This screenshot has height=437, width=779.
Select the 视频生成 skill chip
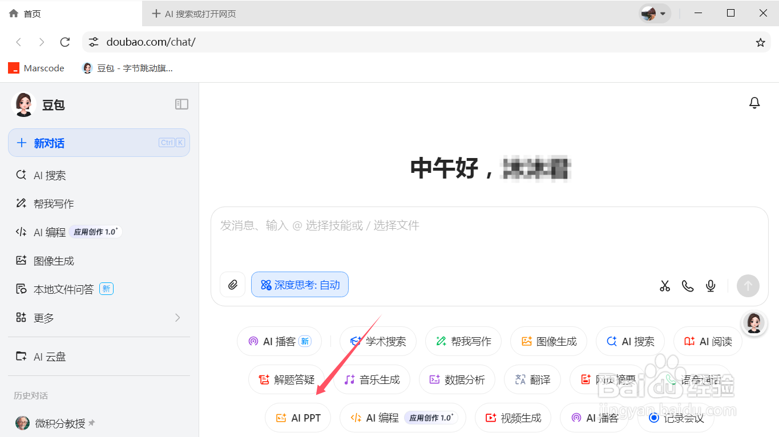512,418
